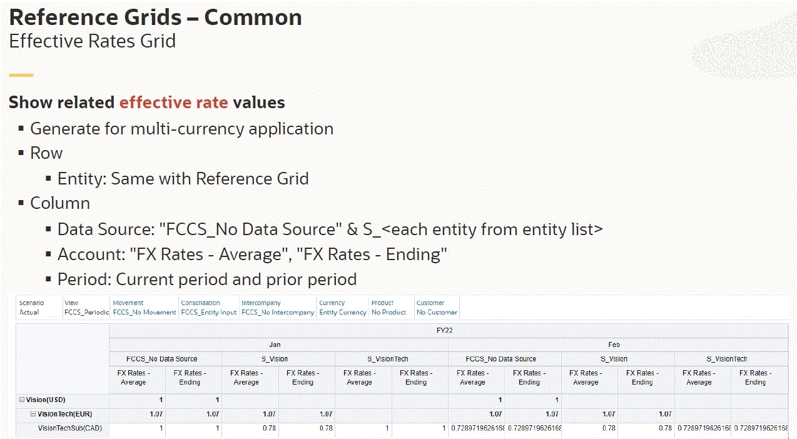Click VisionTechSub(CAD) Feb S_Vision Ending 0.78 cell
Viewport: 797px width, 439px height.
(646, 428)
